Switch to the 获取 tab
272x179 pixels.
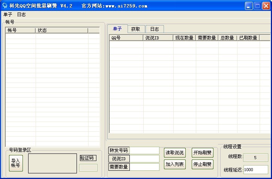[x=135, y=29]
